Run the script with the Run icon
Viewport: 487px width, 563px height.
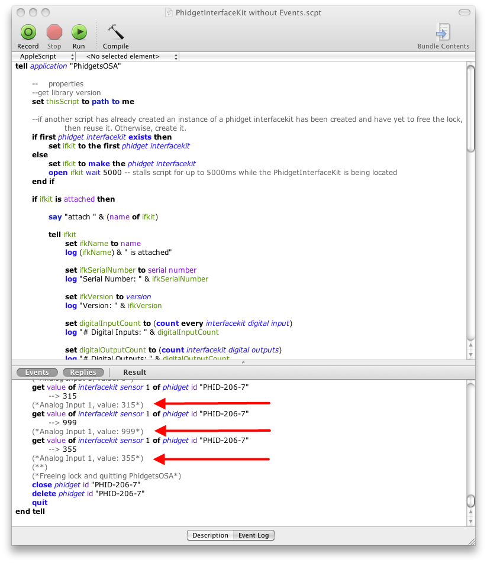[79, 33]
